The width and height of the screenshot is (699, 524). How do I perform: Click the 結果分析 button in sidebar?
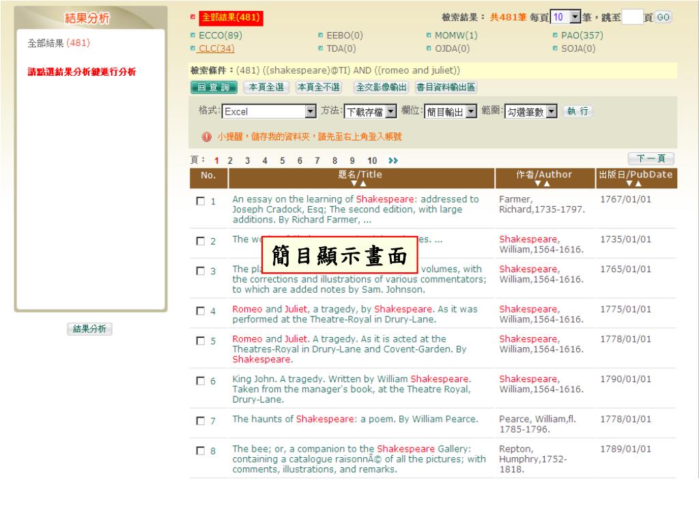[x=89, y=329]
